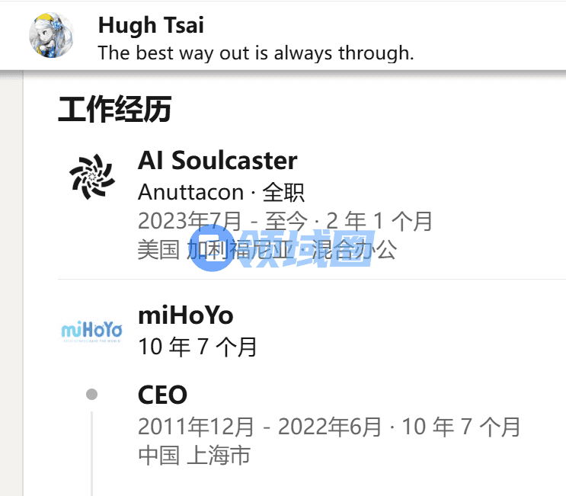Click the Hugh Tsai name heading
This screenshot has width=566, height=496.
[151, 25]
